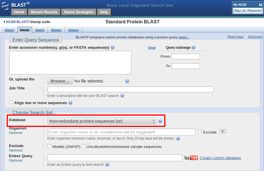Click help icon beside Entrez query hint

pos(107,165)
